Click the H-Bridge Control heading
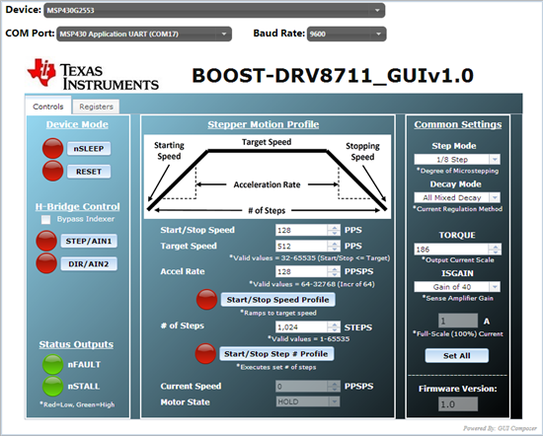Screen dimensions: 543x436 pyautogui.click(x=78, y=206)
